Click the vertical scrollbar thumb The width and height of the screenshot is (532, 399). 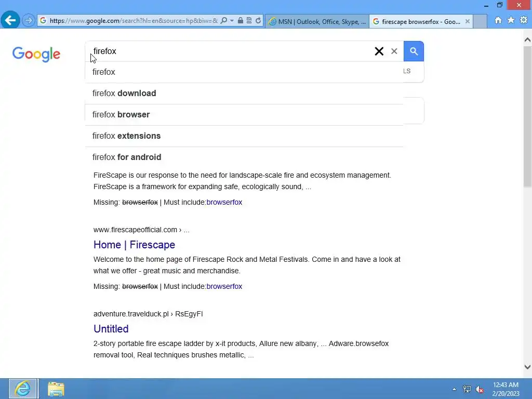[x=527, y=116]
